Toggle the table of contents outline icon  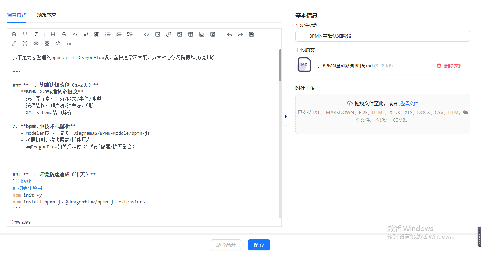(x=69, y=43)
